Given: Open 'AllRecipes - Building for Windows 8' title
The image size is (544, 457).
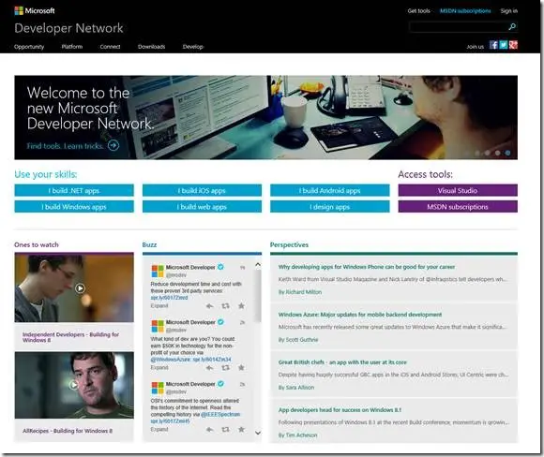Looking at the screenshot, I should [68, 431].
